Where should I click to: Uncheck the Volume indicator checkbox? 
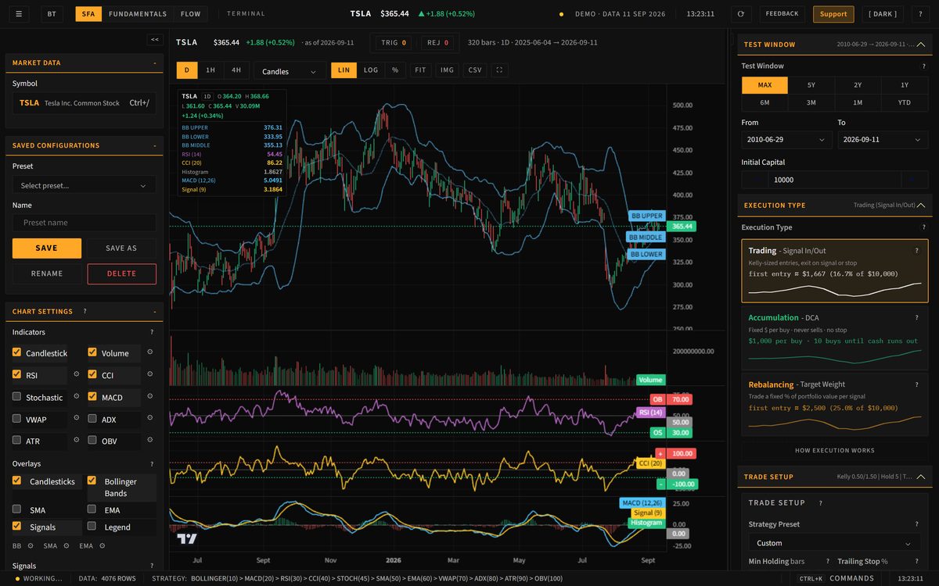92,352
